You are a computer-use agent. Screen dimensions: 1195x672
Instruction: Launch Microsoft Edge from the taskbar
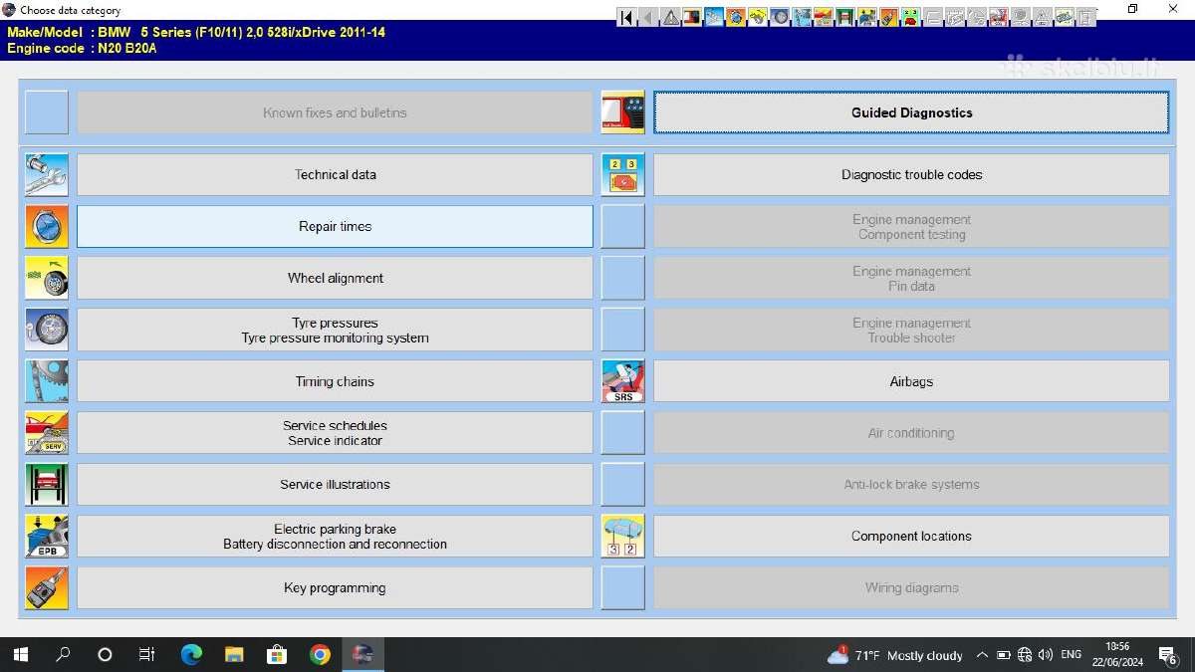coord(191,654)
